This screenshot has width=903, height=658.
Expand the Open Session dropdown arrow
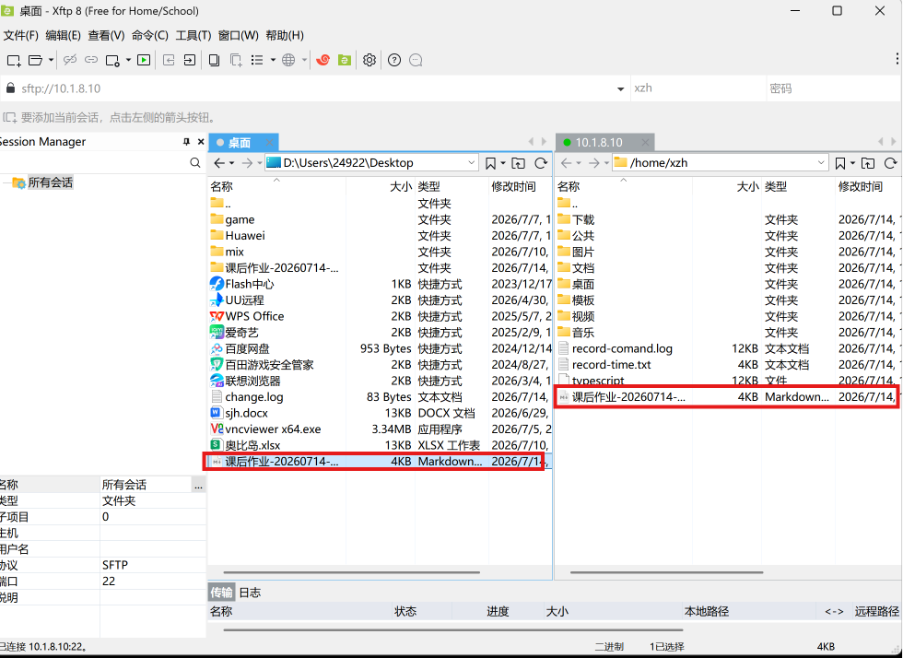[51, 60]
